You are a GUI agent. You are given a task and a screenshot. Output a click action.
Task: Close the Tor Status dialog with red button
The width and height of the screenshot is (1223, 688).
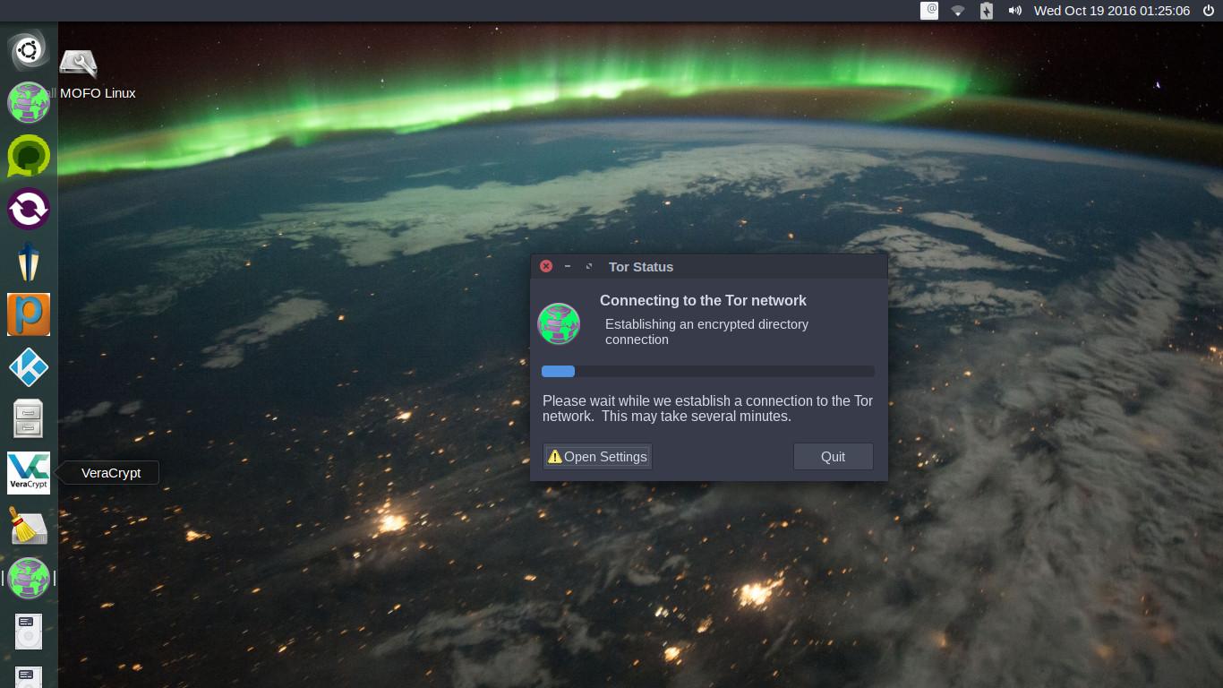click(546, 266)
